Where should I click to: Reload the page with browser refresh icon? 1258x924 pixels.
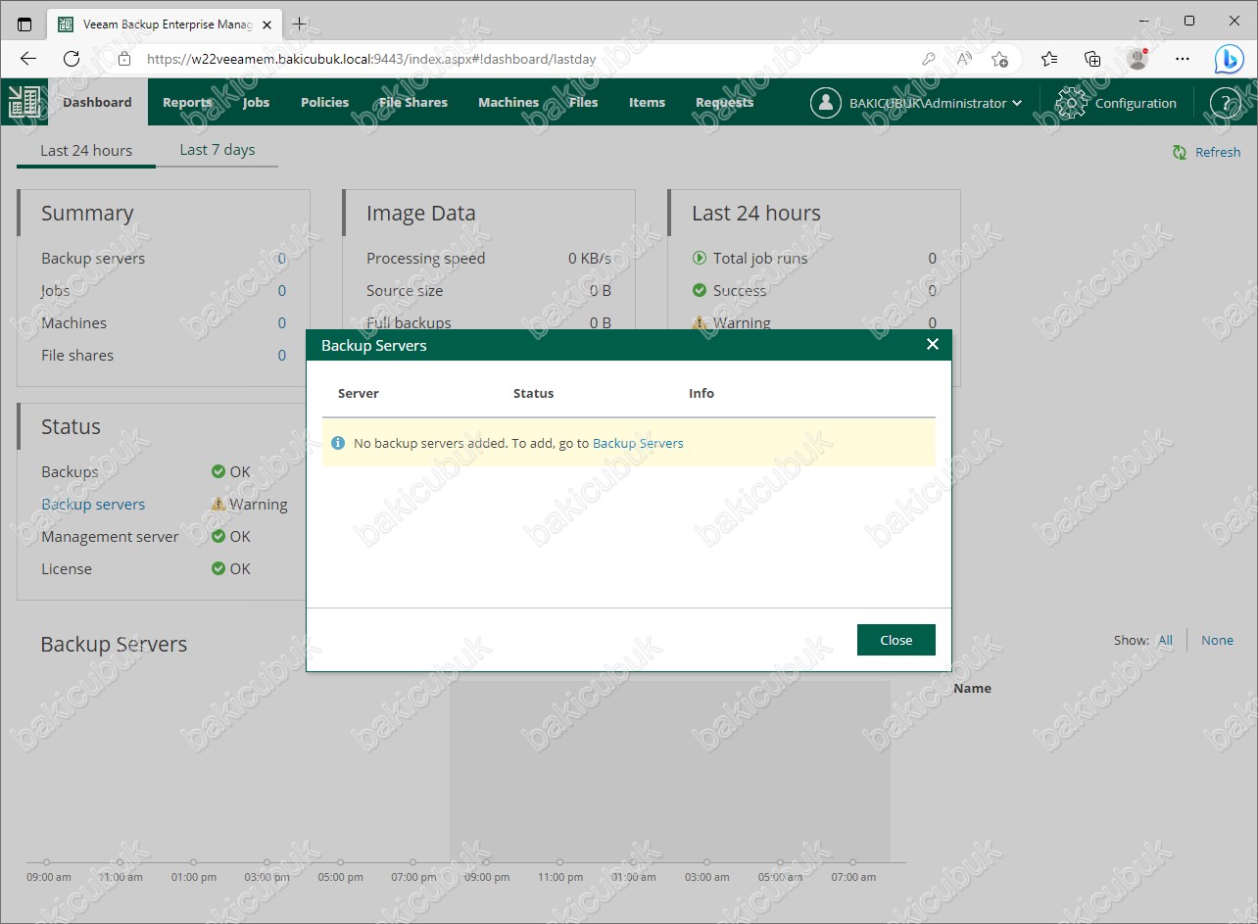72,59
